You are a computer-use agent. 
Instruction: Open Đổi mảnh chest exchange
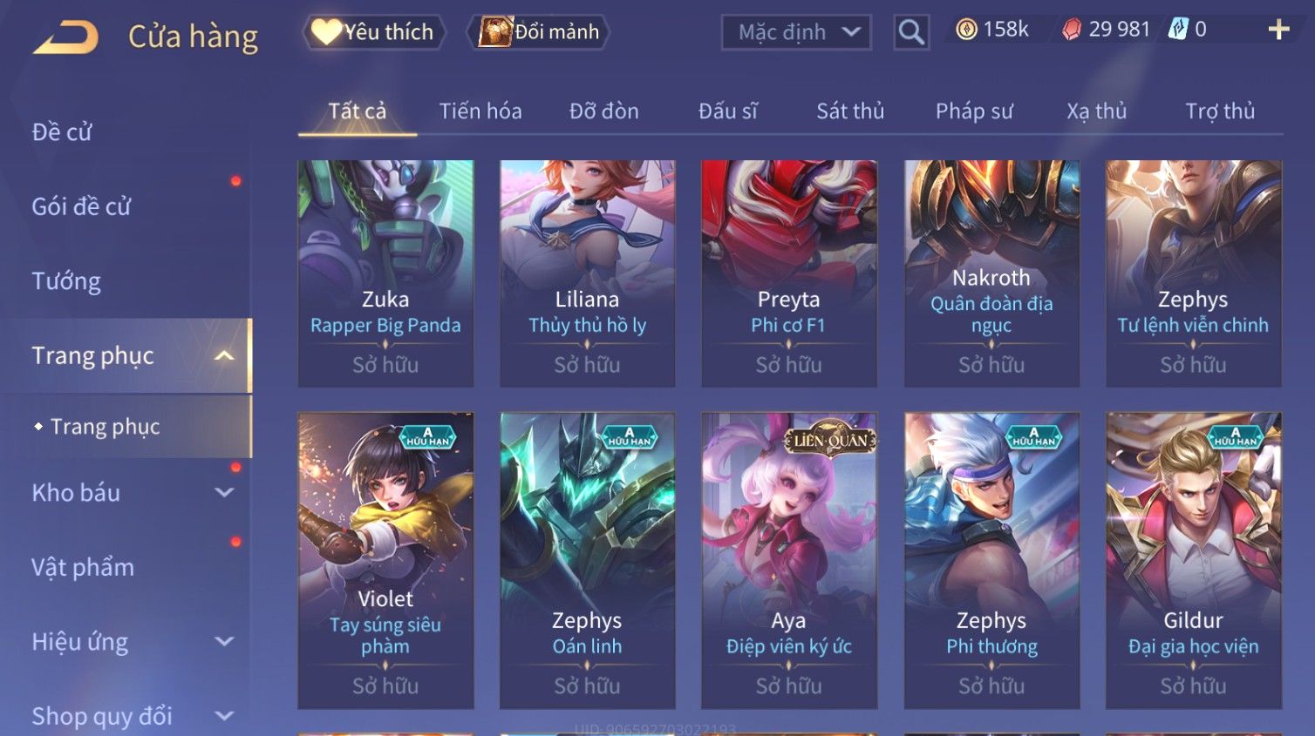click(538, 32)
